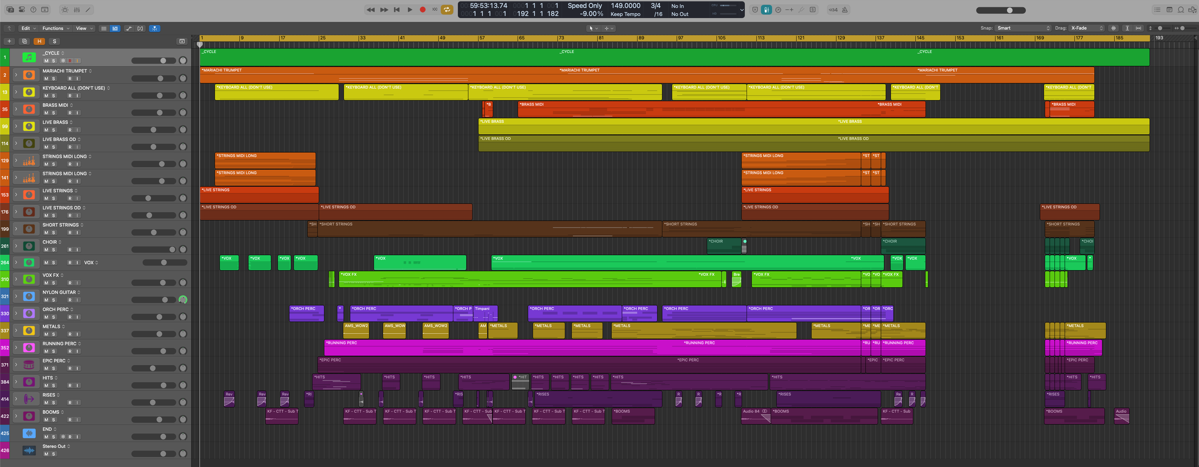
Task: Open the Drag mode dropdown
Action: [1087, 28]
